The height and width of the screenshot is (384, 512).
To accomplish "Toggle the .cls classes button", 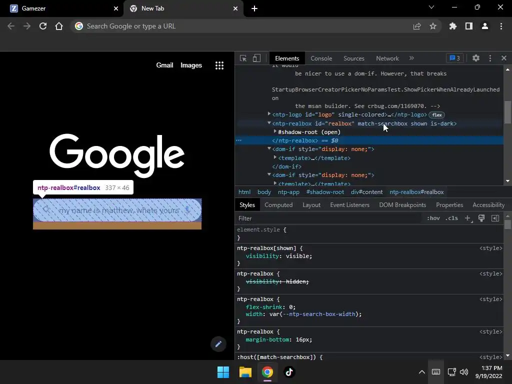I will click(451, 218).
